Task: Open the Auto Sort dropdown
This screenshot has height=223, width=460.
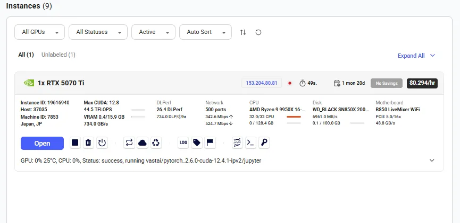Action: point(205,32)
